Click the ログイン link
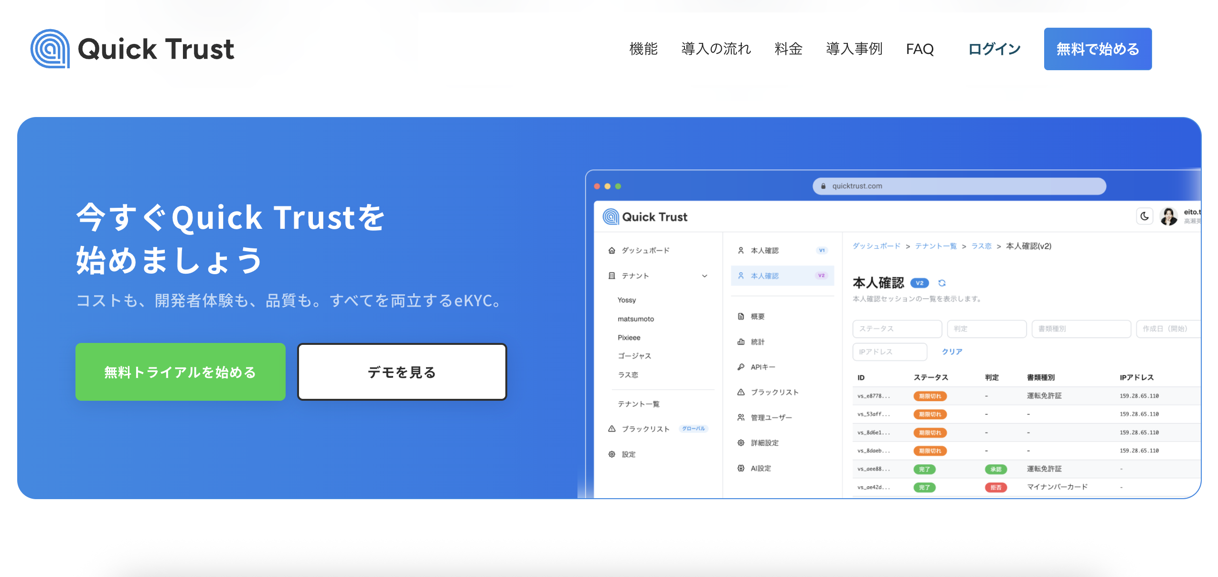This screenshot has width=1218, height=577. coord(994,49)
